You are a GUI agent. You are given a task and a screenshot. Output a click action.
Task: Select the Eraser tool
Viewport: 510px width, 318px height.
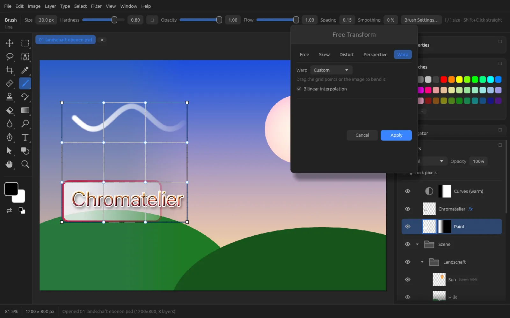click(10, 110)
